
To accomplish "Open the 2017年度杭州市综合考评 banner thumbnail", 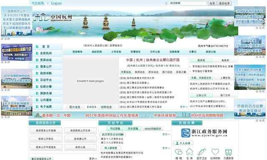I will tap(17, 79).
